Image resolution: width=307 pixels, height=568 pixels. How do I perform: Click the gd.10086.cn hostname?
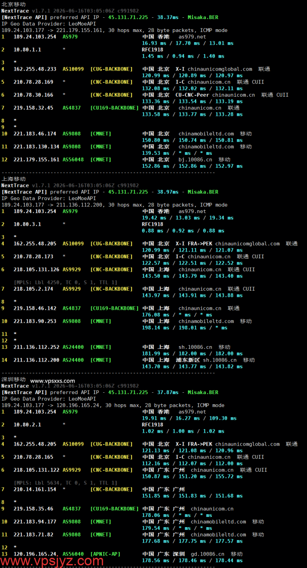tap(208, 554)
